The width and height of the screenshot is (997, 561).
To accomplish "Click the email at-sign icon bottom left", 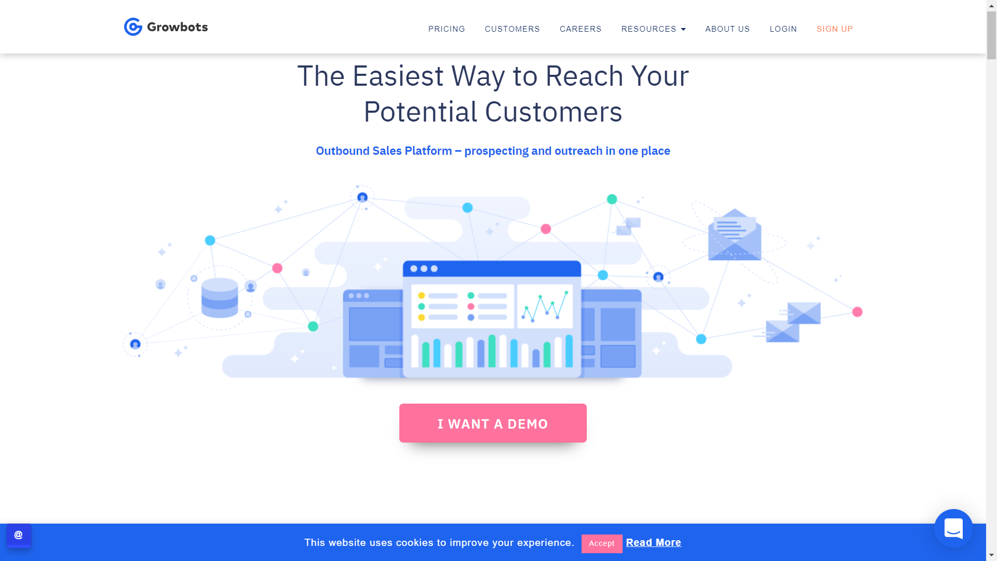I will point(19,535).
